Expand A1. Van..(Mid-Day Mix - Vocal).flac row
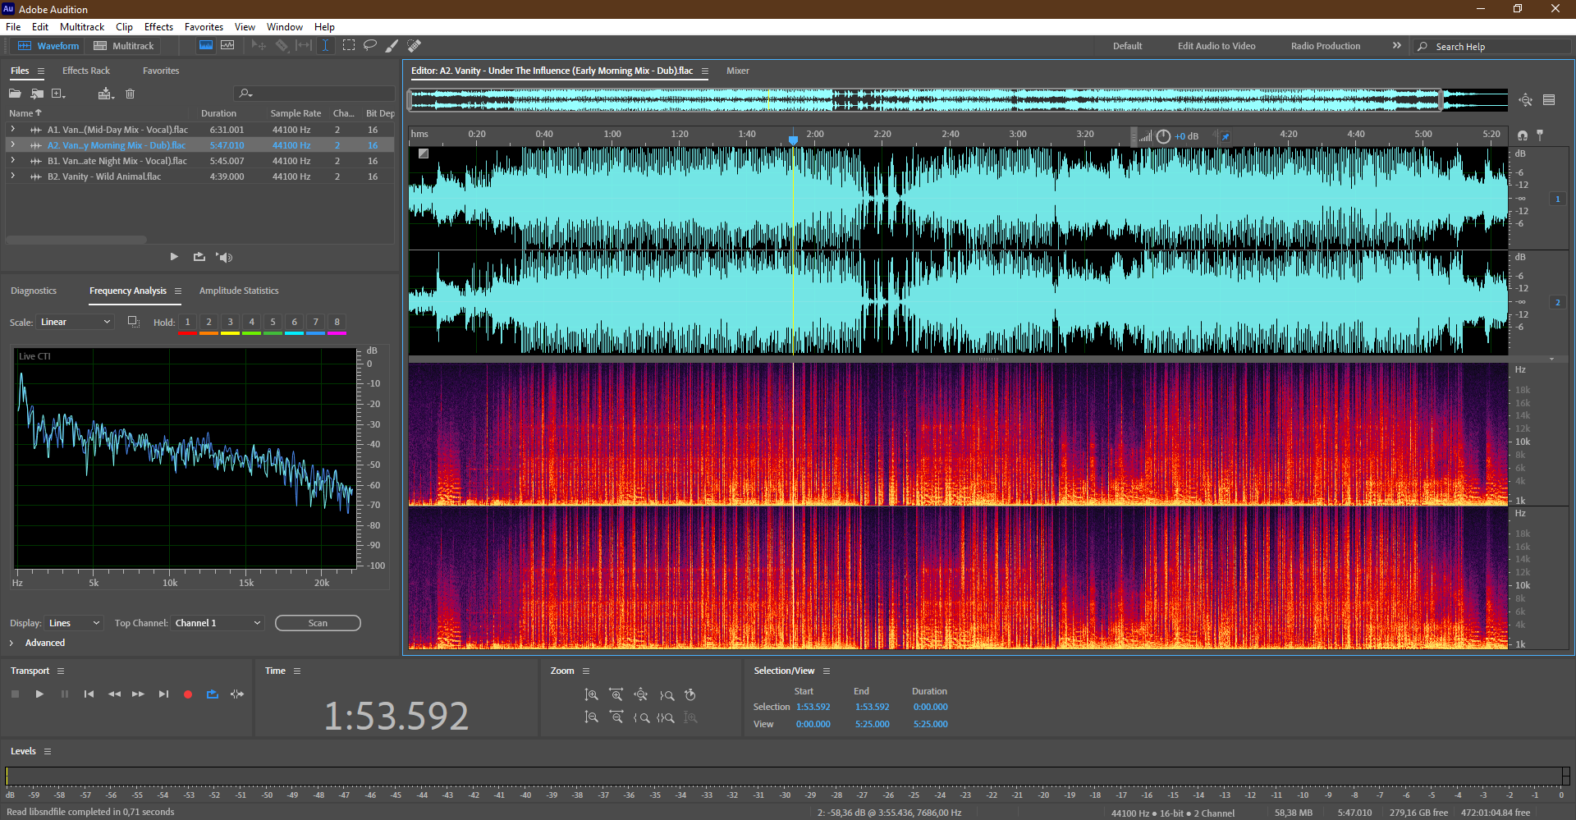Viewport: 1576px width, 820px height. tap(12, 129)
